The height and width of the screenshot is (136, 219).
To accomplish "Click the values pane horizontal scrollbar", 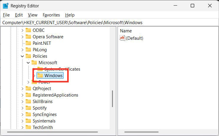I will coord(141,132).
